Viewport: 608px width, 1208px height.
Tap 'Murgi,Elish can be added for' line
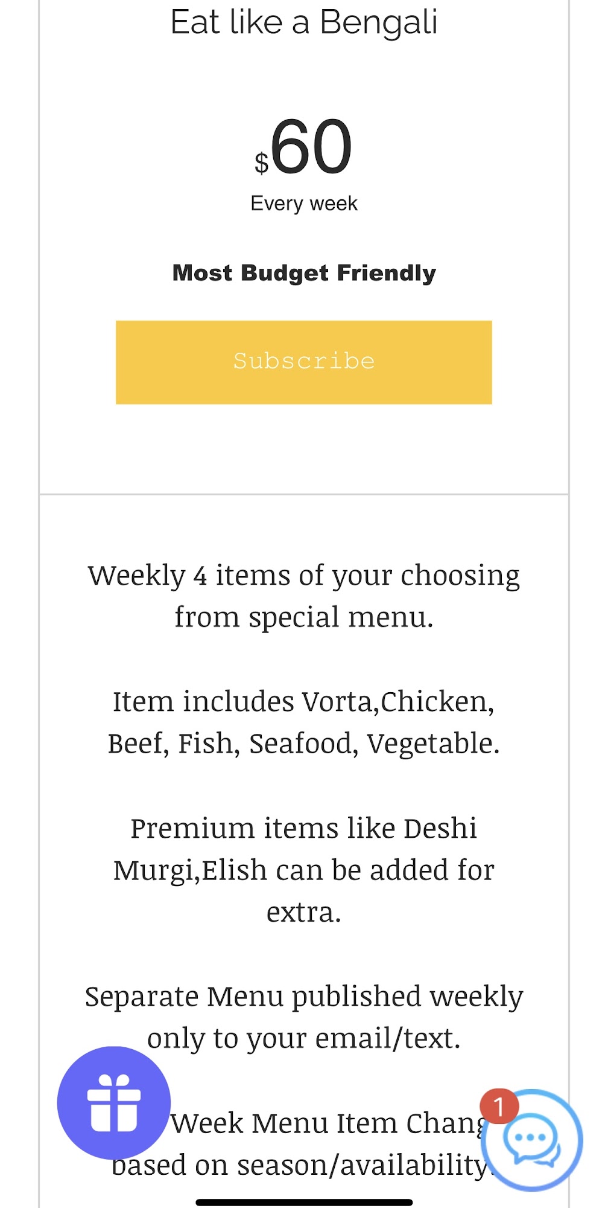(304, 870)
